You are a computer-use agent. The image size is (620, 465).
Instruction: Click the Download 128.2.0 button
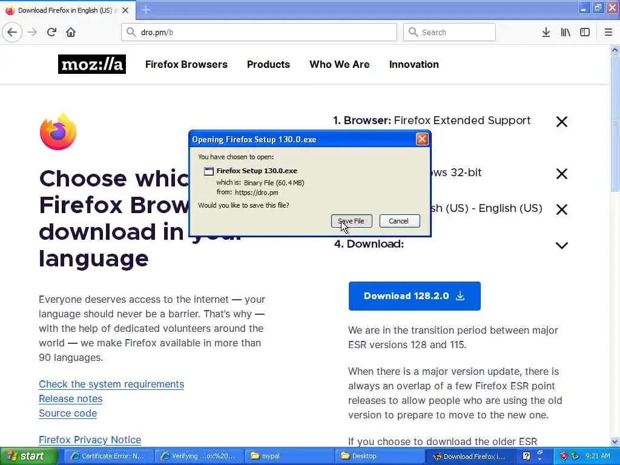tap(414, 296)
